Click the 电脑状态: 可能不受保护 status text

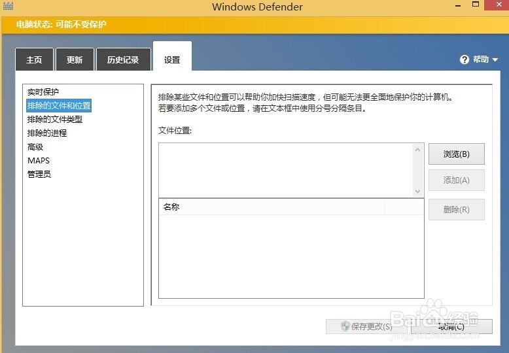61,24
